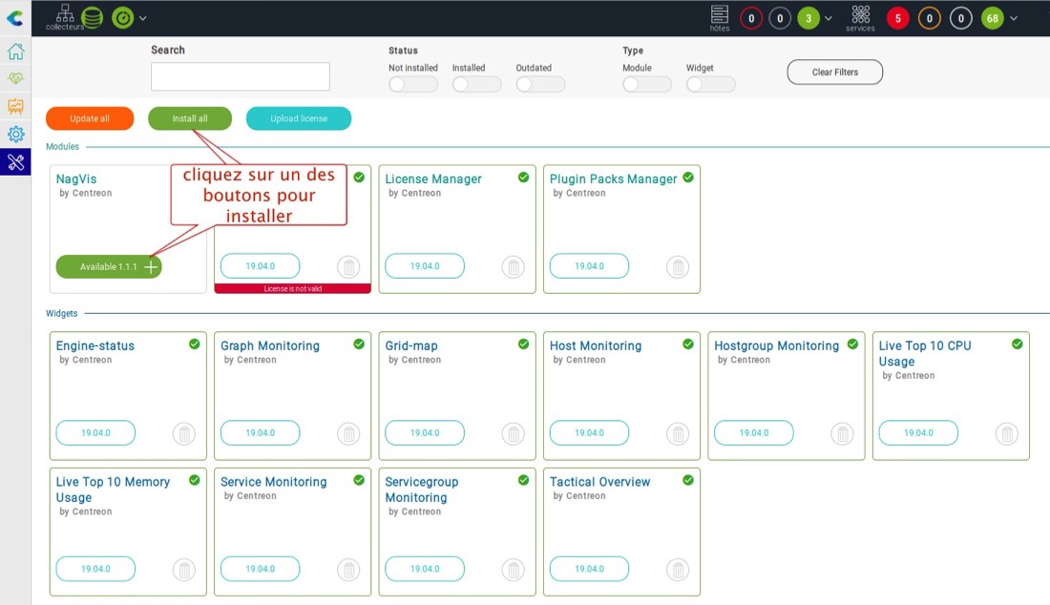Click trash icon on Tactical Overview widget
This screenshot has width=1050, height=605.
678,570
